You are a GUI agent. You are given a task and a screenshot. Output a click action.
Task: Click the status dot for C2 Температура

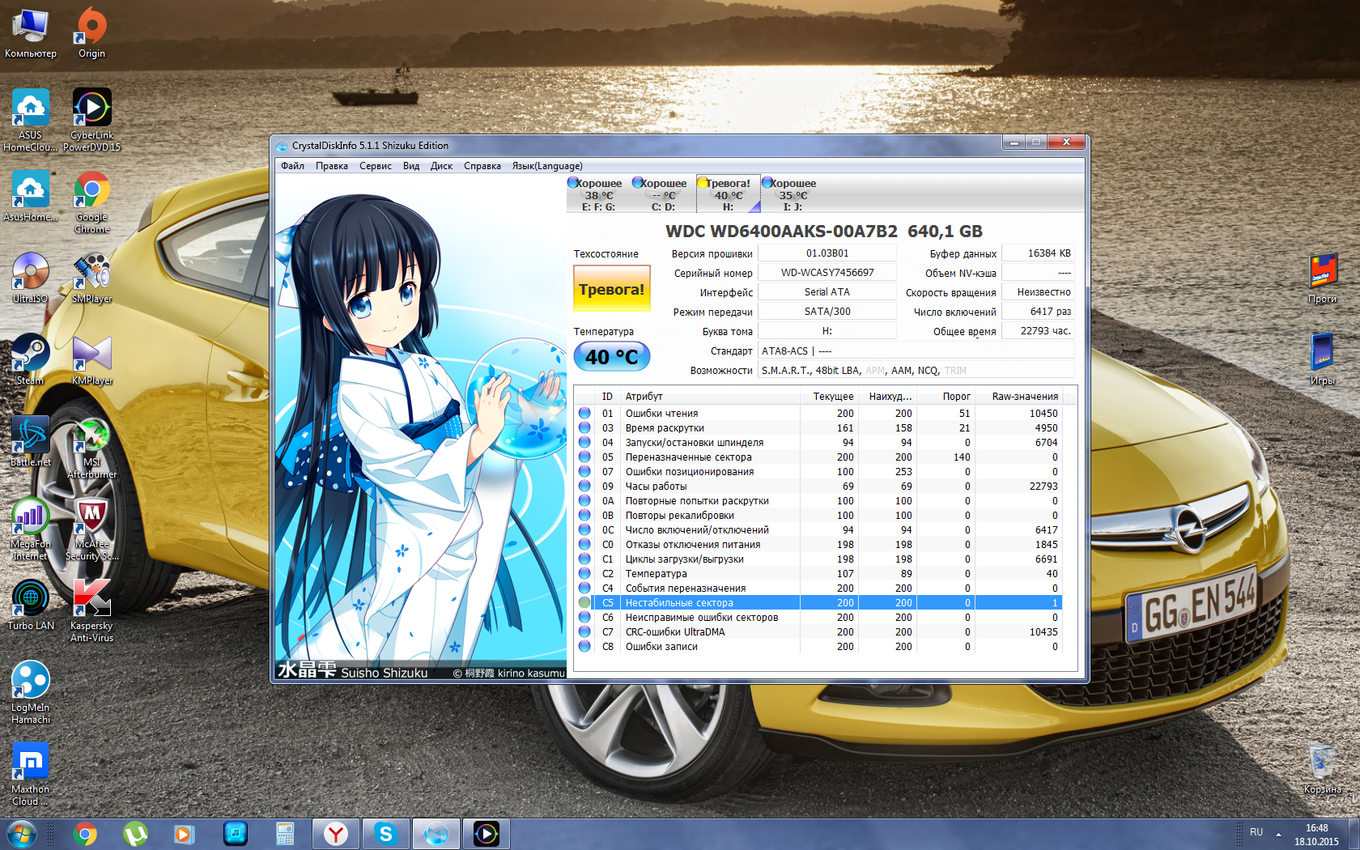point(584,574)
